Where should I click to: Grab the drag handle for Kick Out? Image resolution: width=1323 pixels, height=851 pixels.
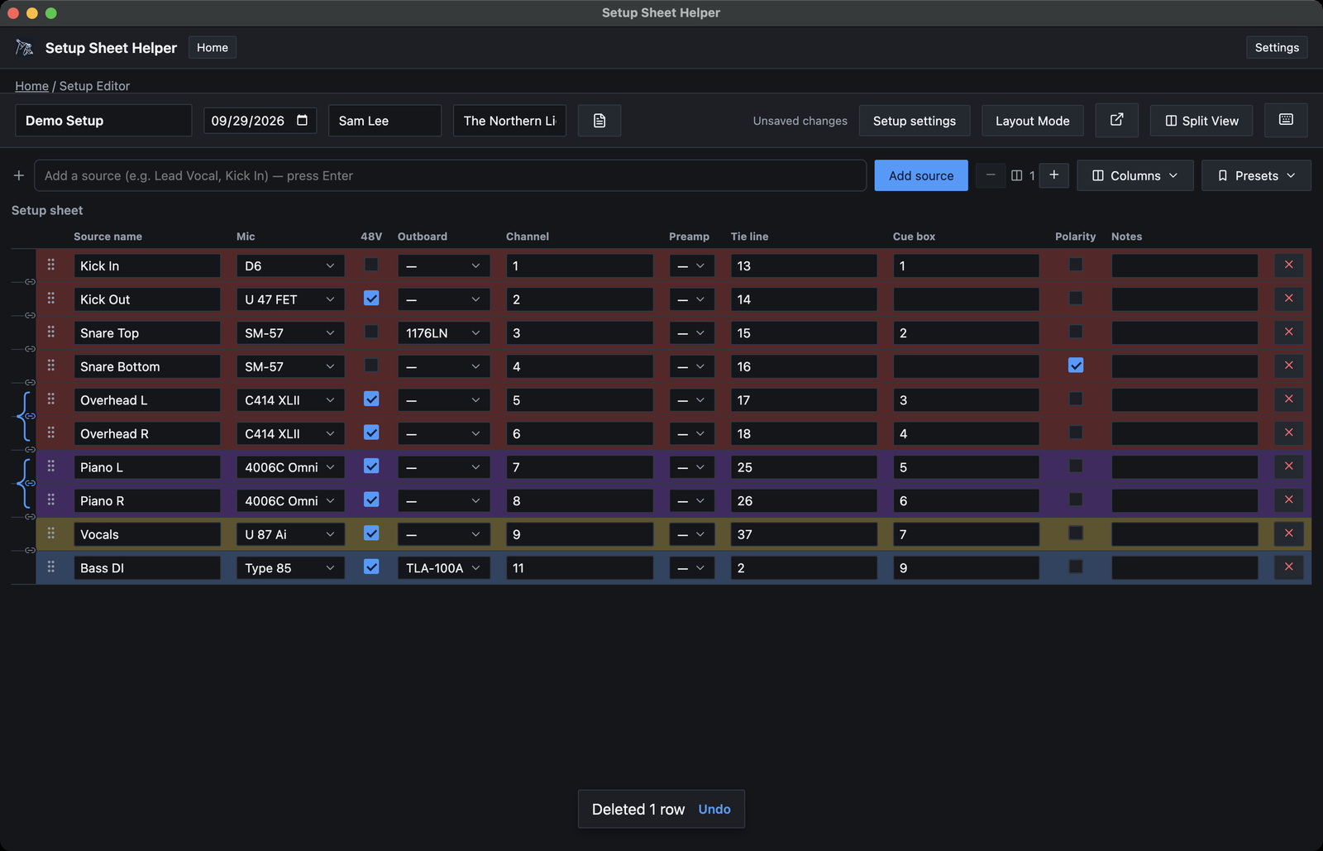(51, 298)
